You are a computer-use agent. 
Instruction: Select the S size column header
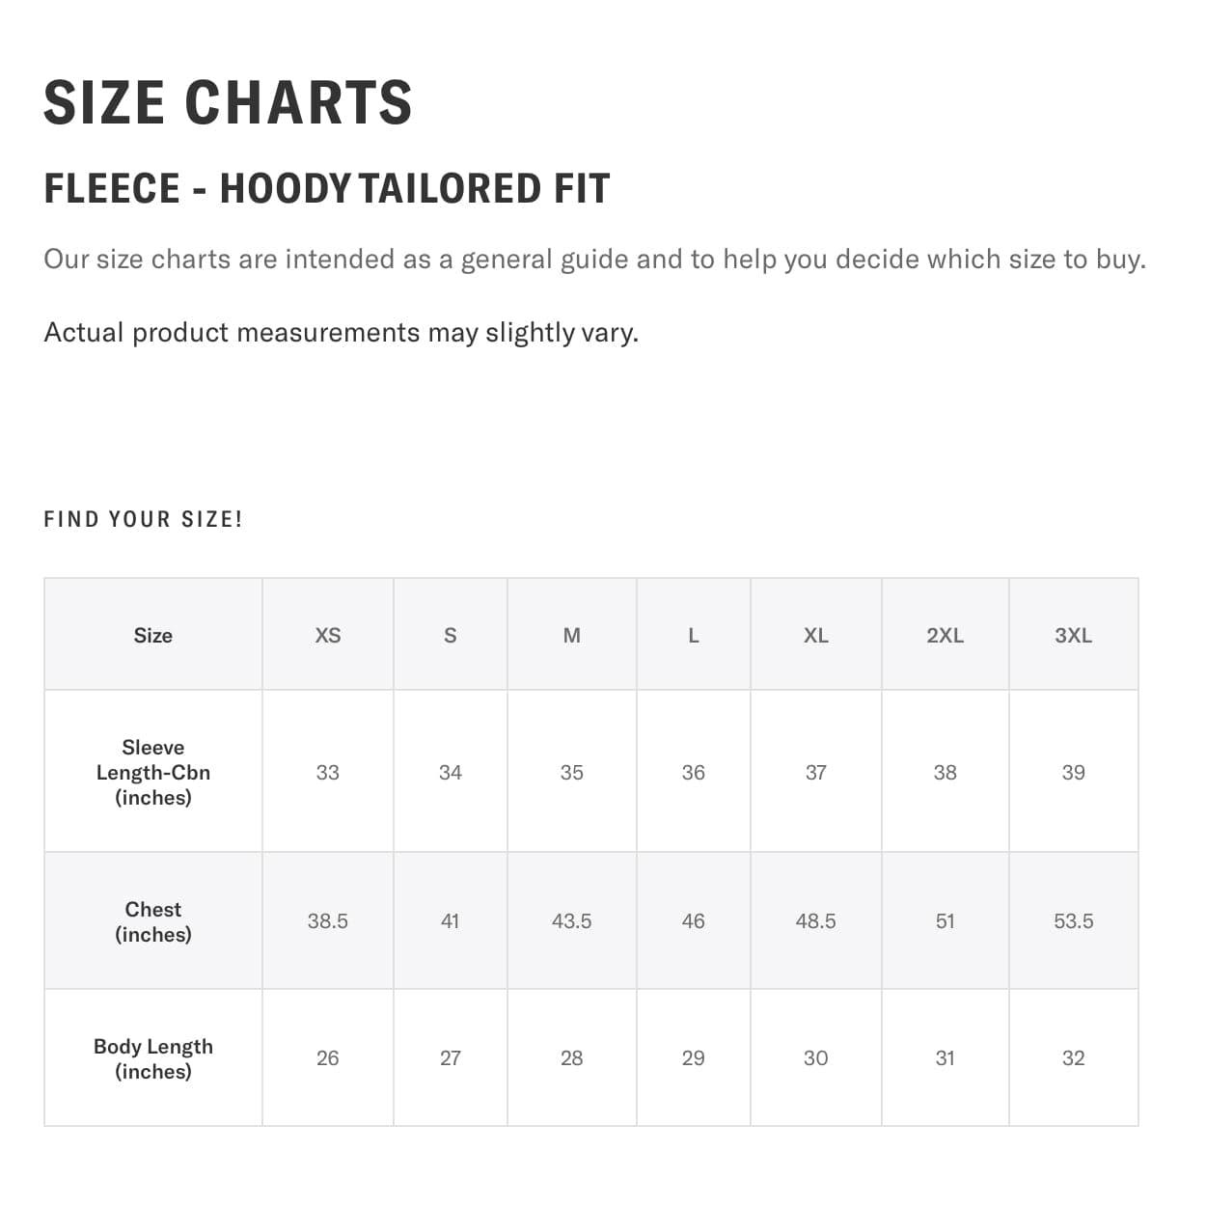pyautogui.click(x=450, y=635)
